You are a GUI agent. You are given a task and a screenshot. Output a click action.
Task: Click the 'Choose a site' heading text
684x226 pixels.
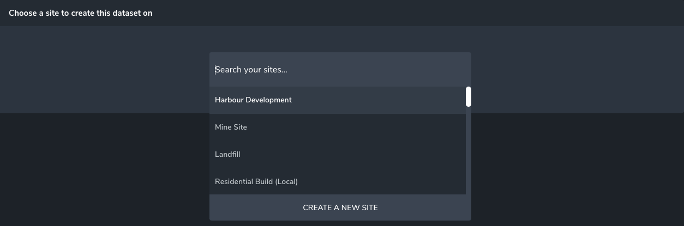(x=81, y=13)
